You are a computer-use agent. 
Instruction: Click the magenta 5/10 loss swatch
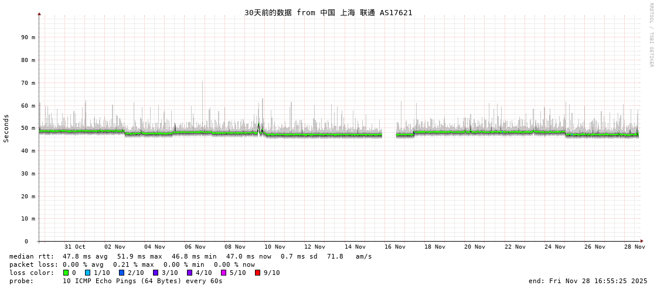click(x=223, y=273)
